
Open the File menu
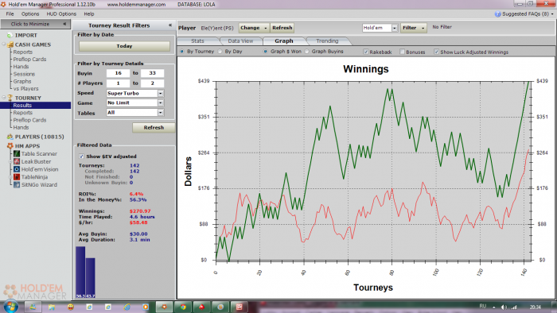coord(10,14)
